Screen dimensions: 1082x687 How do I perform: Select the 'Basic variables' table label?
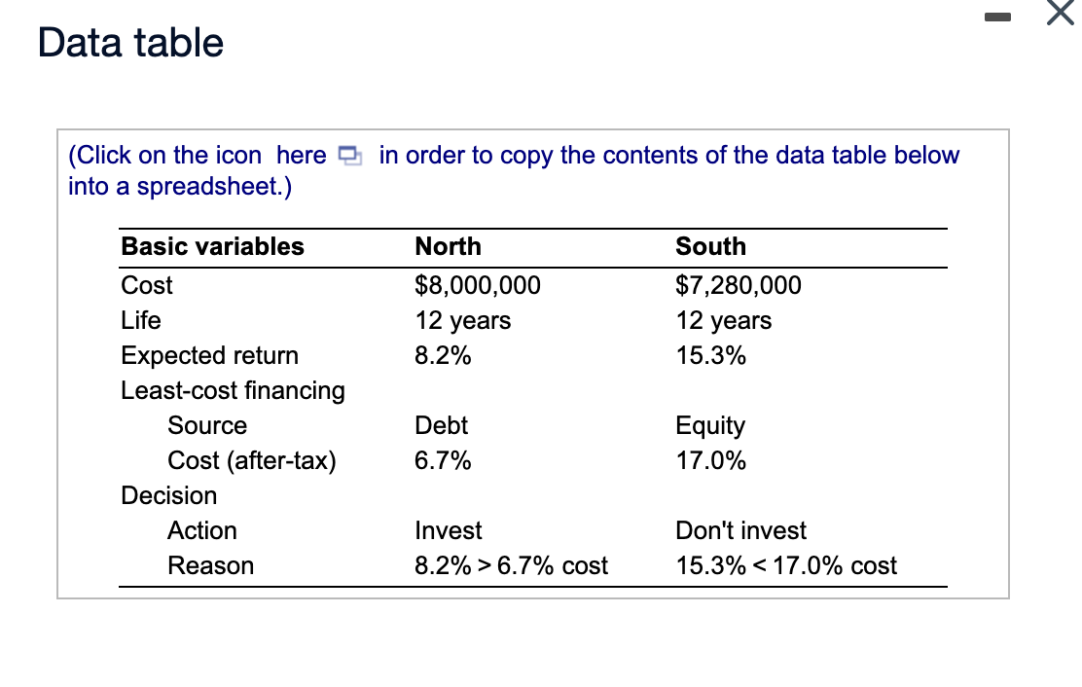point(212,246)
